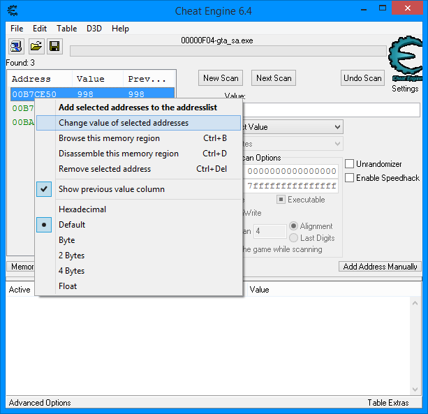Click the Prev... column header
This screenshot has height=414, width=428.
click(x=149, y=79)
